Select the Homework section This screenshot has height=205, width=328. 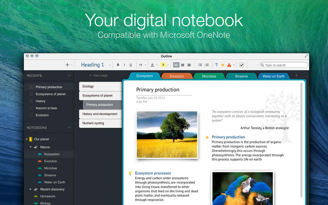coord(49,196)
